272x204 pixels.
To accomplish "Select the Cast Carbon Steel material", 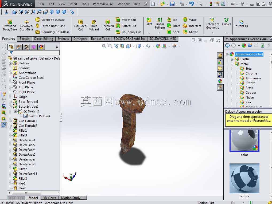I will (x=31, y=78).
